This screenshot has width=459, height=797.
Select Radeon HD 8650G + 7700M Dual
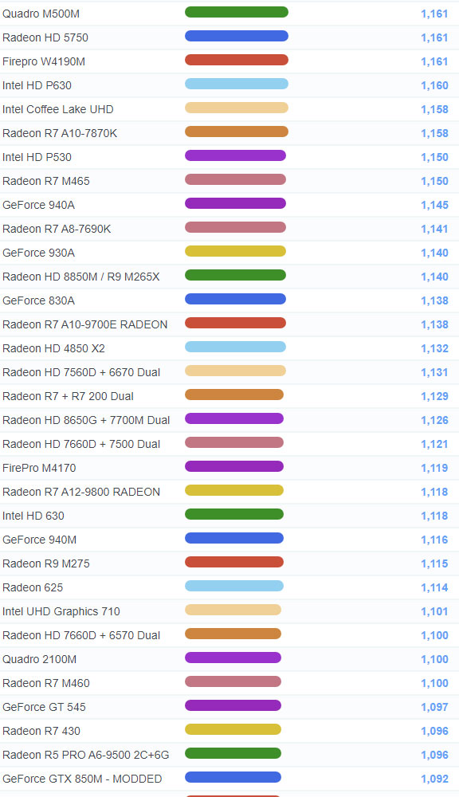(x=86, y=420)
